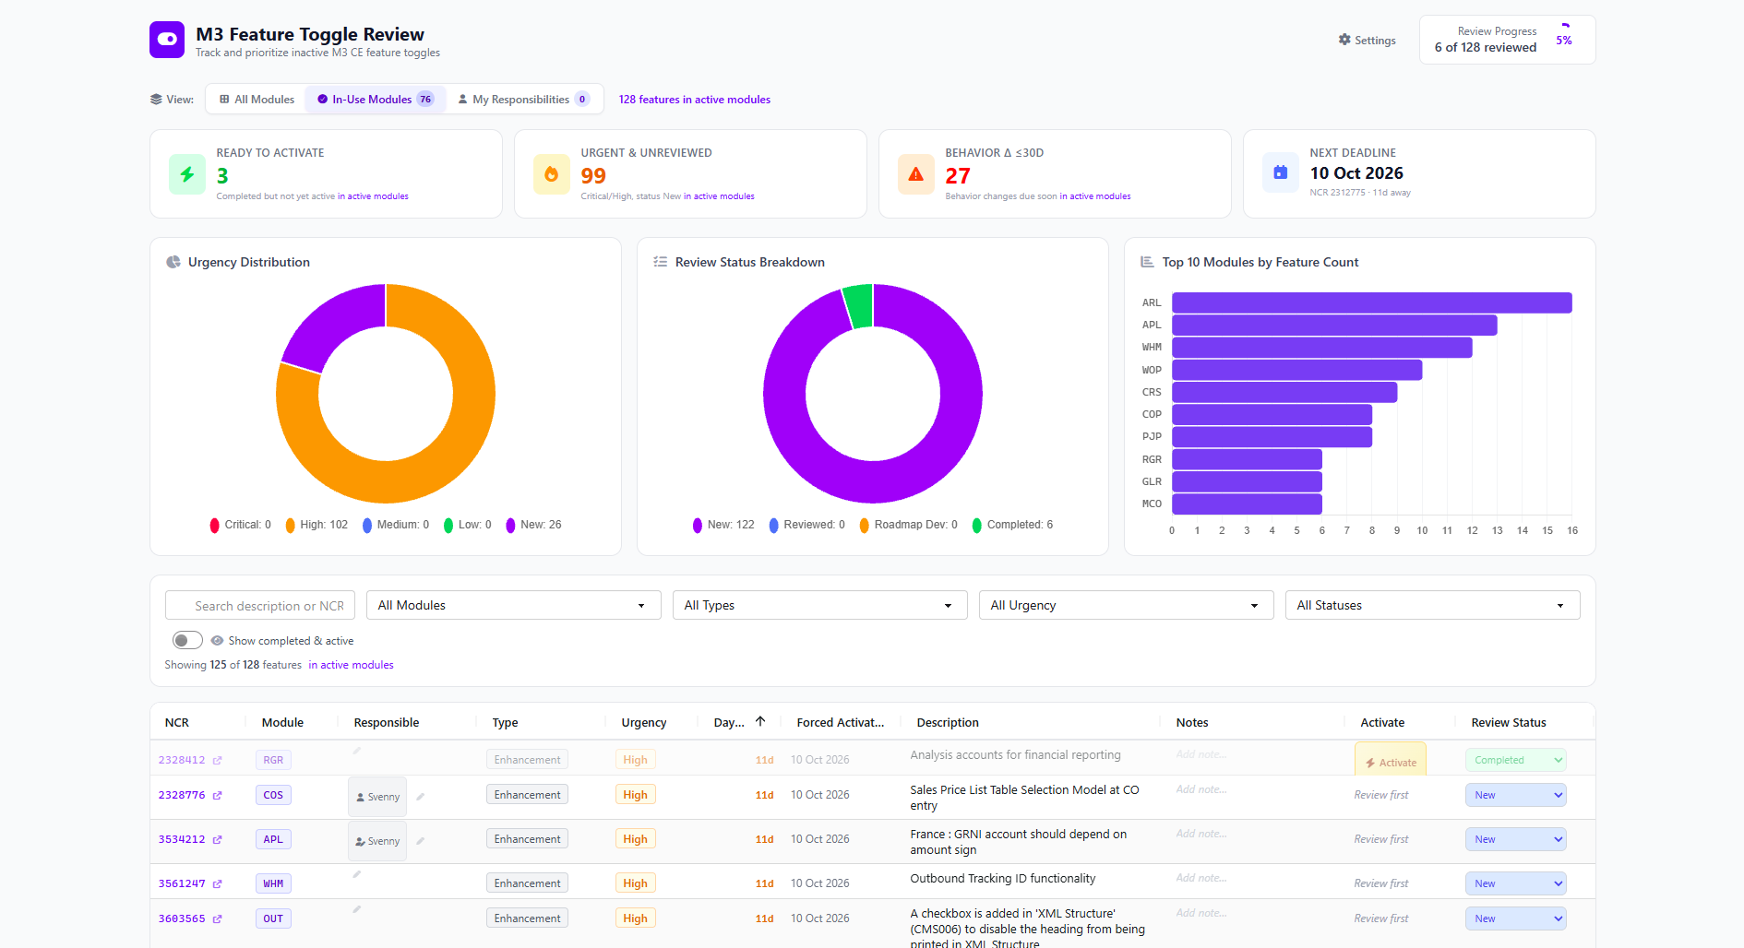Click the Settings button label
Image resolution: width=1744 pixels, height=948 pixels.
point(1375,40)
